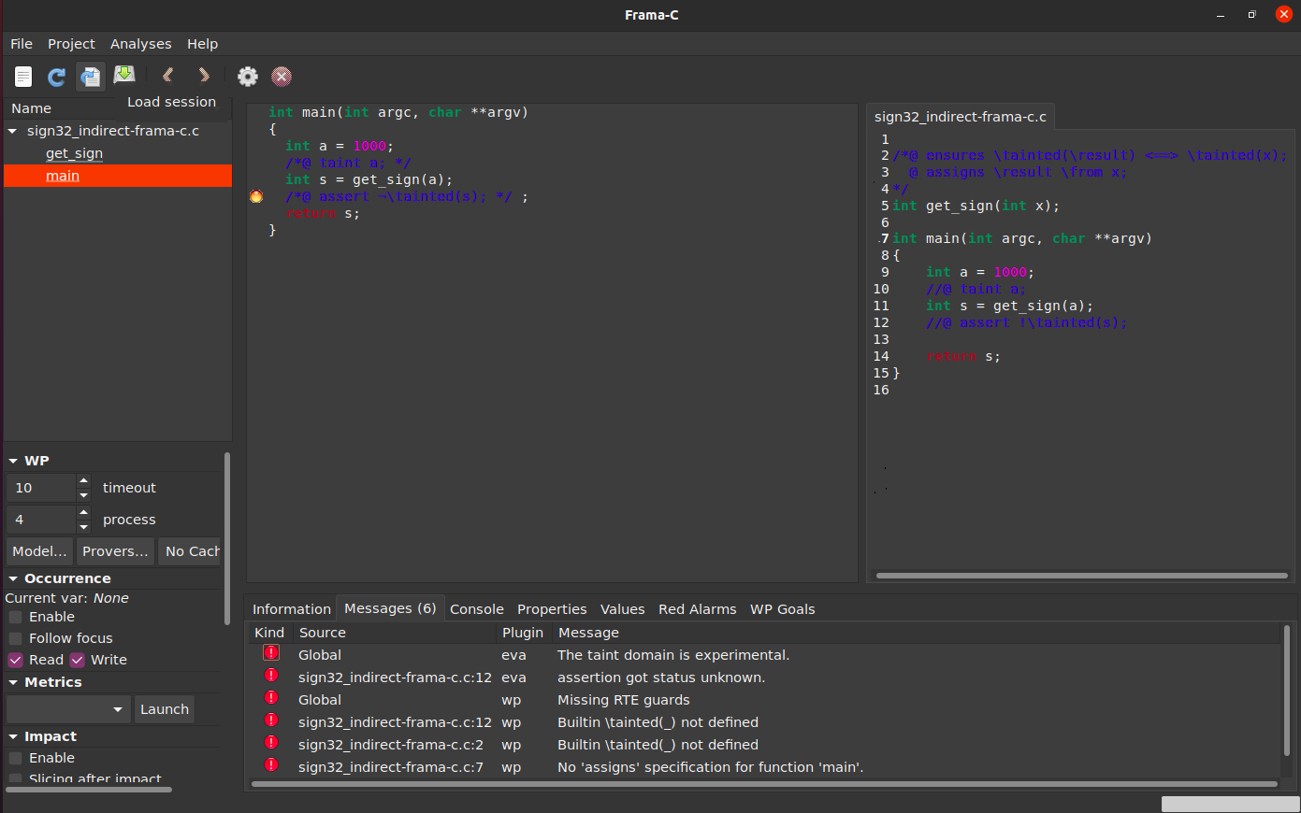Screen dimensions: 1301x813
Task: Switch to the Values tab
Action: point(623,609)
